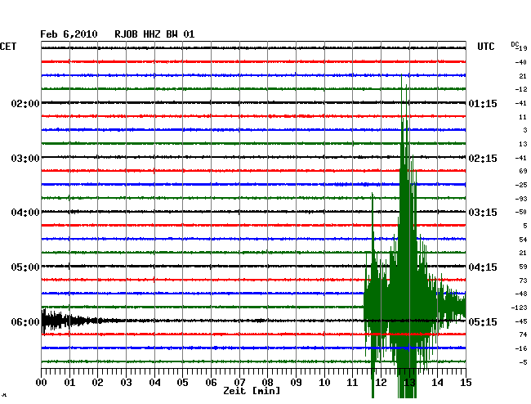The image size is (531, 404).
Task: Click the x-axis minute label '10'
Action: [324, 383]
